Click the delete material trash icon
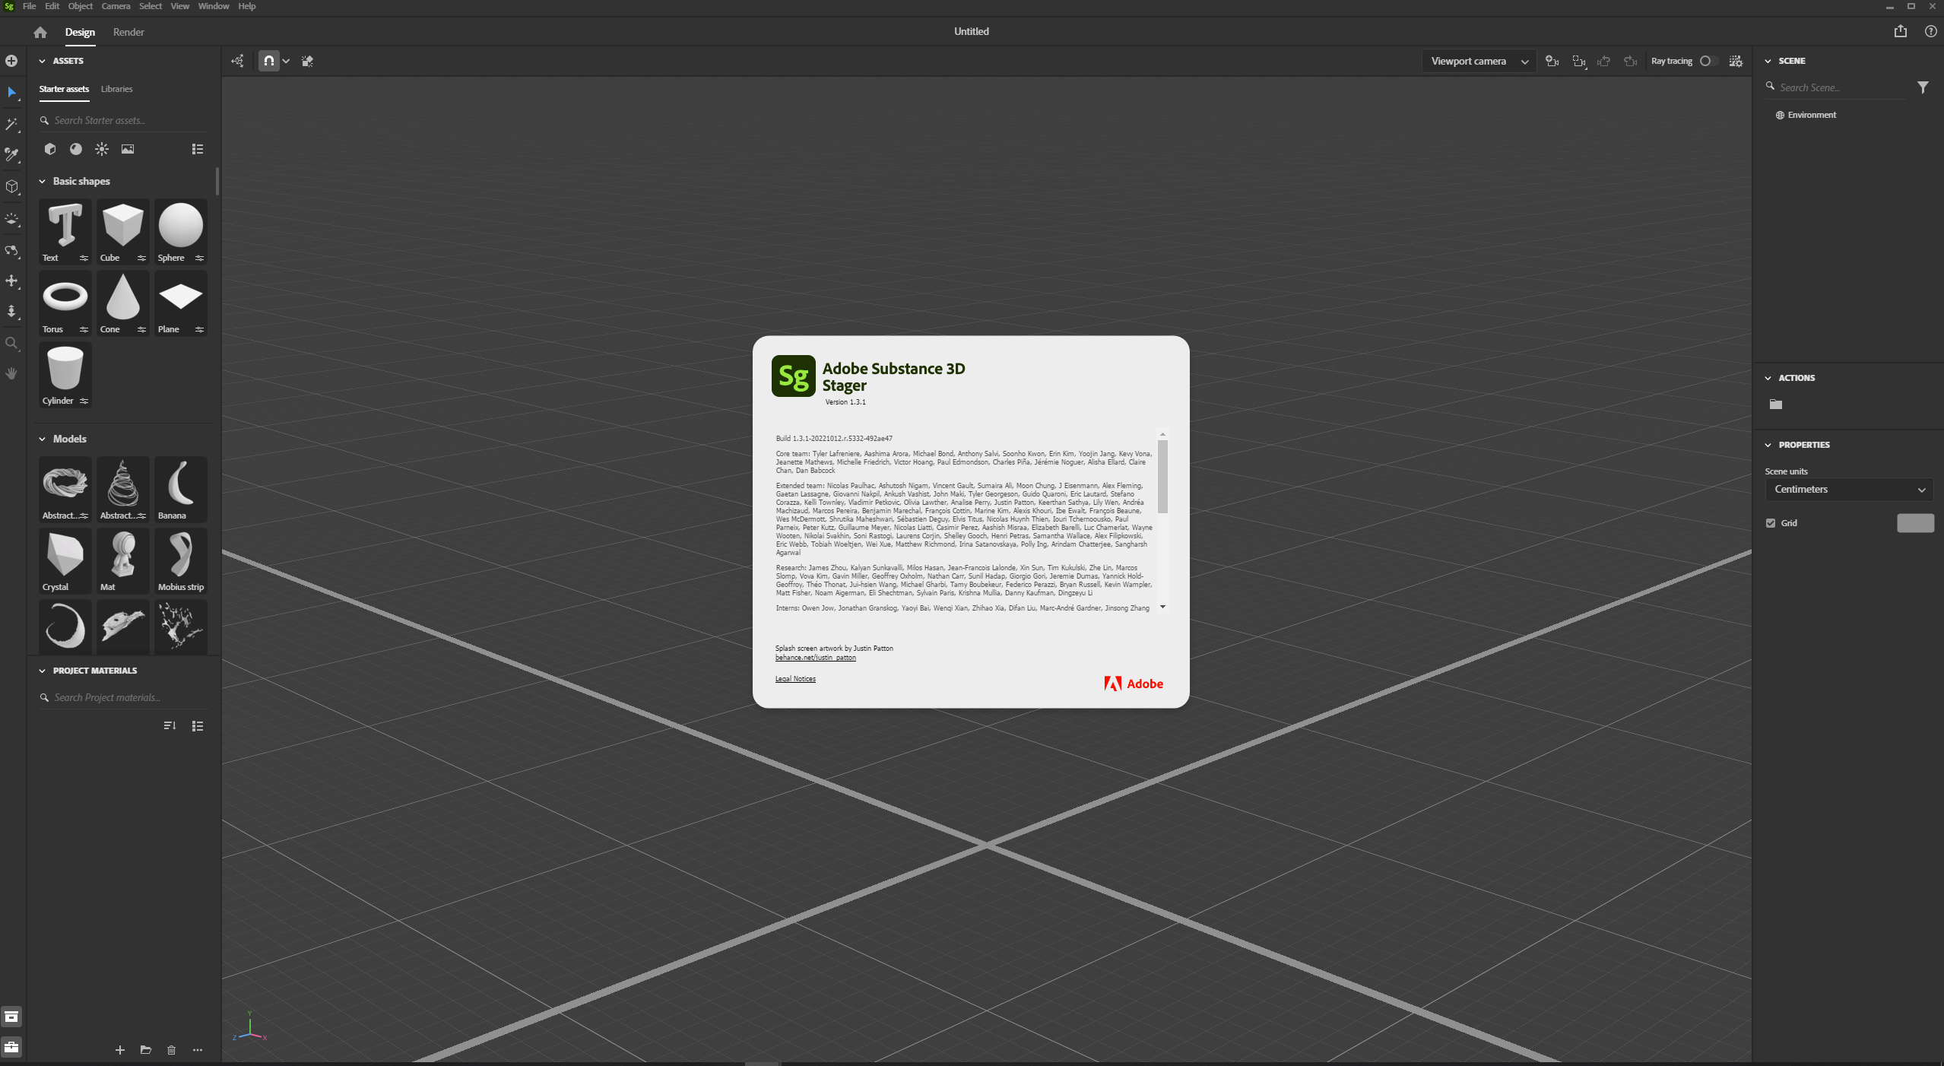 point(171,1050)
